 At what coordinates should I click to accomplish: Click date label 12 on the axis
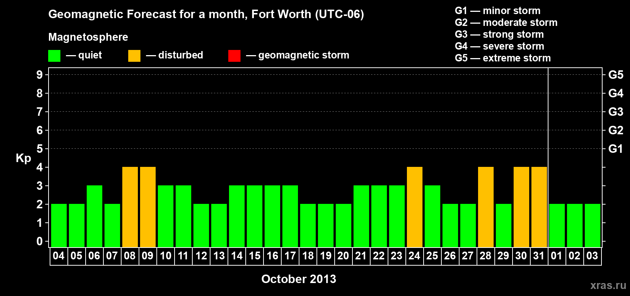(x=201, y=256)
